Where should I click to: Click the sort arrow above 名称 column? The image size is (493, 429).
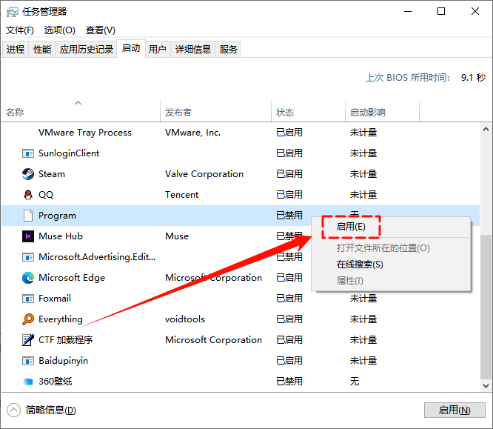click(x=78, y=103)
